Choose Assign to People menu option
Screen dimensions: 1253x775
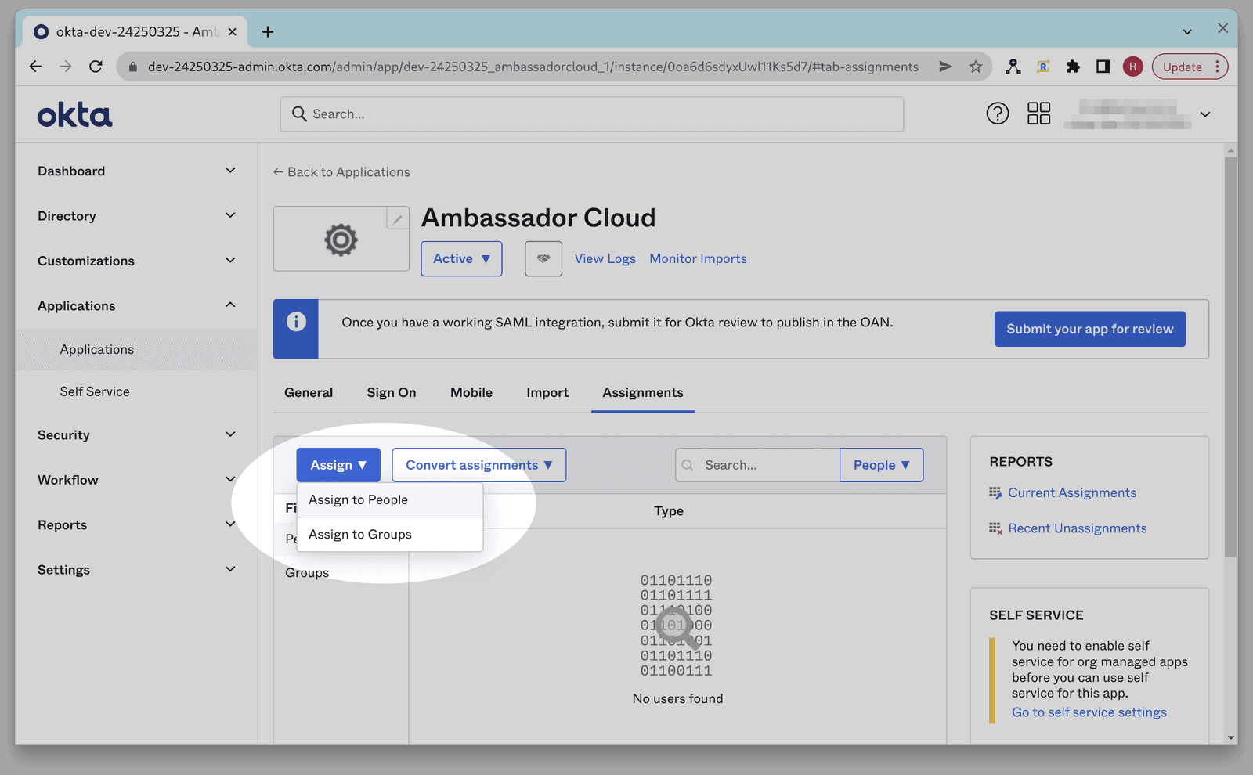pyautogui.click(x=389, y=499)
